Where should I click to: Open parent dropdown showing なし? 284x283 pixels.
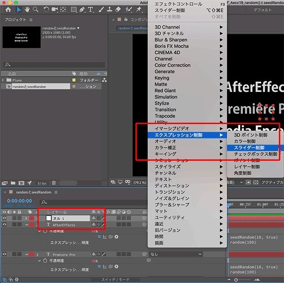tap(176, 254)
